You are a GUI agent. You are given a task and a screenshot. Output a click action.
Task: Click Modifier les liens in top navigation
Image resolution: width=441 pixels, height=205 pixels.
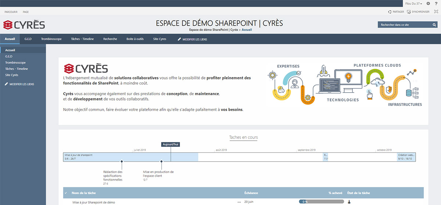(193, 39)
